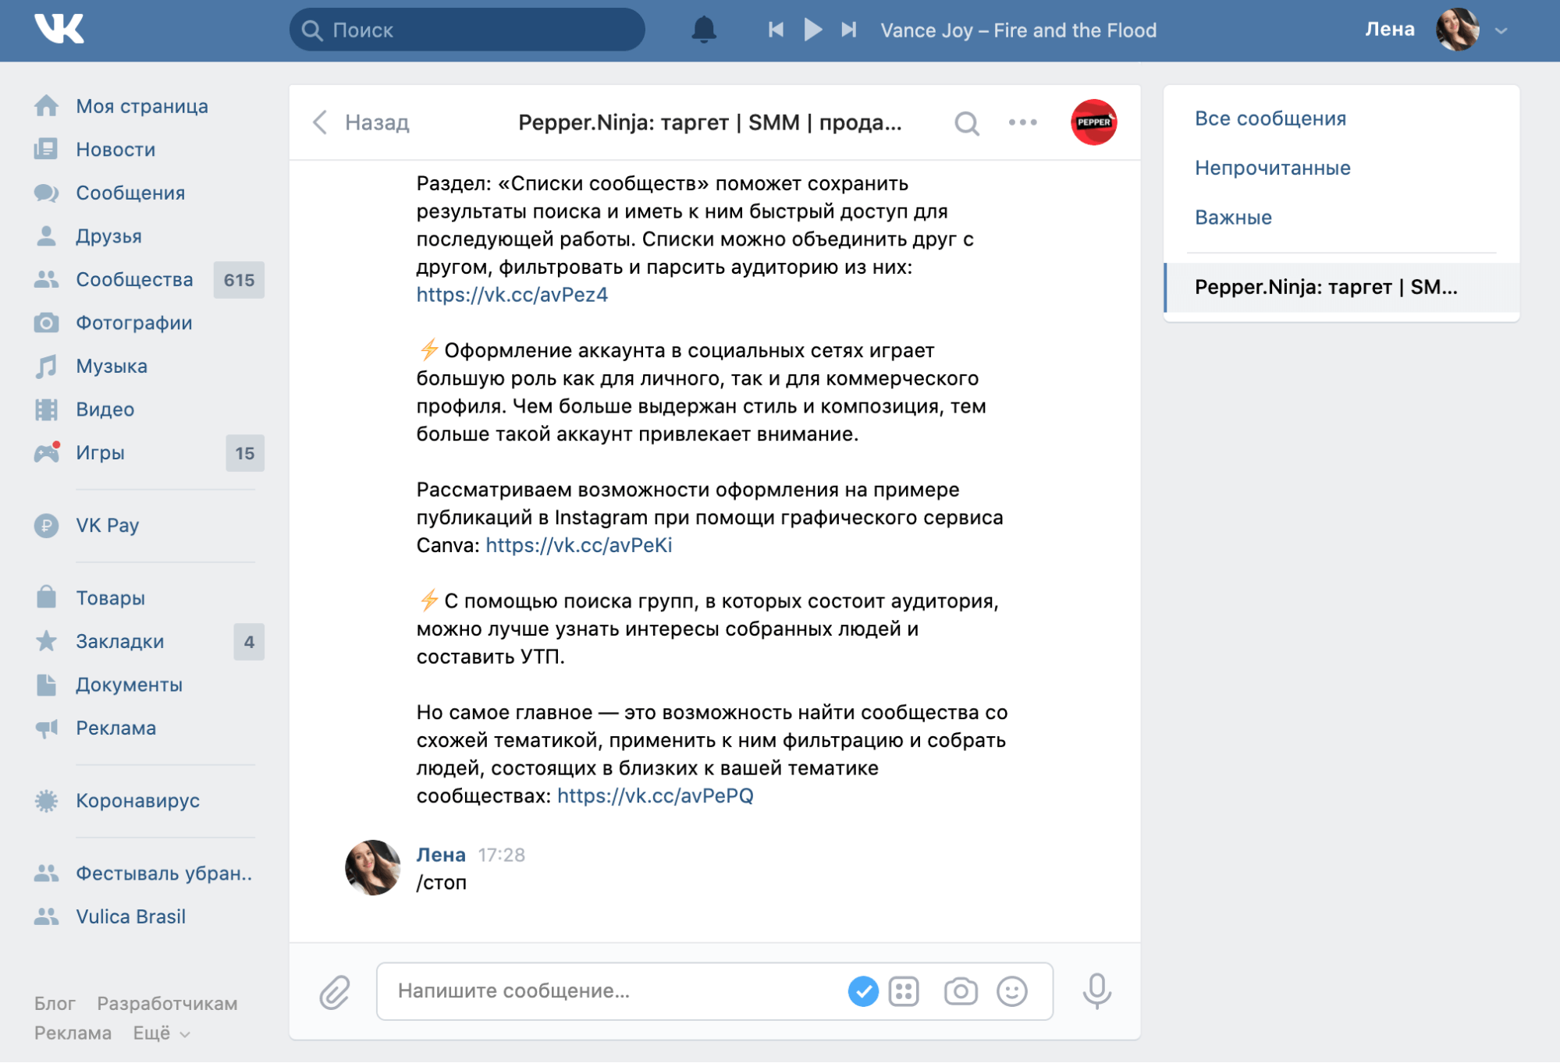1560x1063 pixels.
Task: Toggle the blue checkmark icon in message field
Action: 862,991
